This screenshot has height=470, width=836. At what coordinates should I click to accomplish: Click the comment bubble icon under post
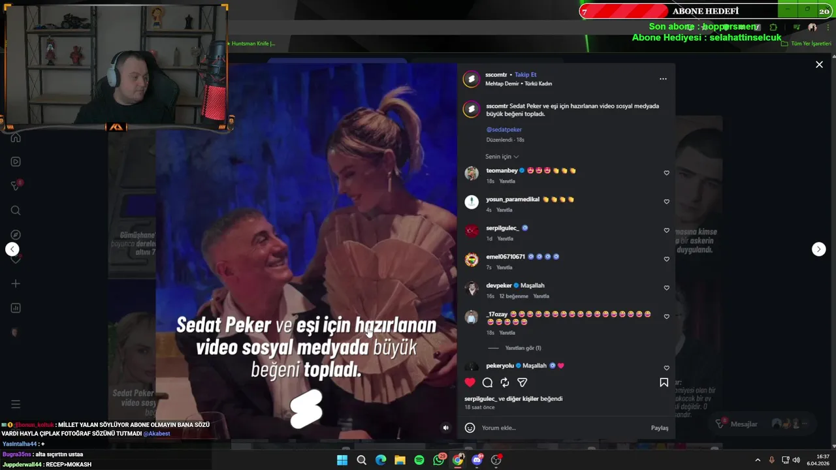(487, 383)
